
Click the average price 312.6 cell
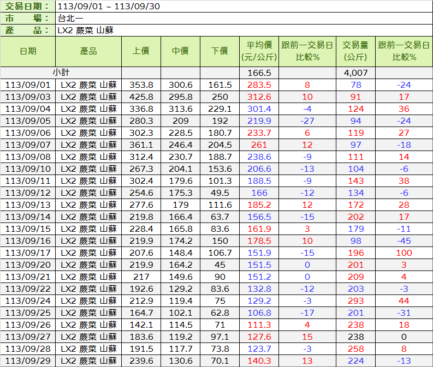tap(259, 97)
